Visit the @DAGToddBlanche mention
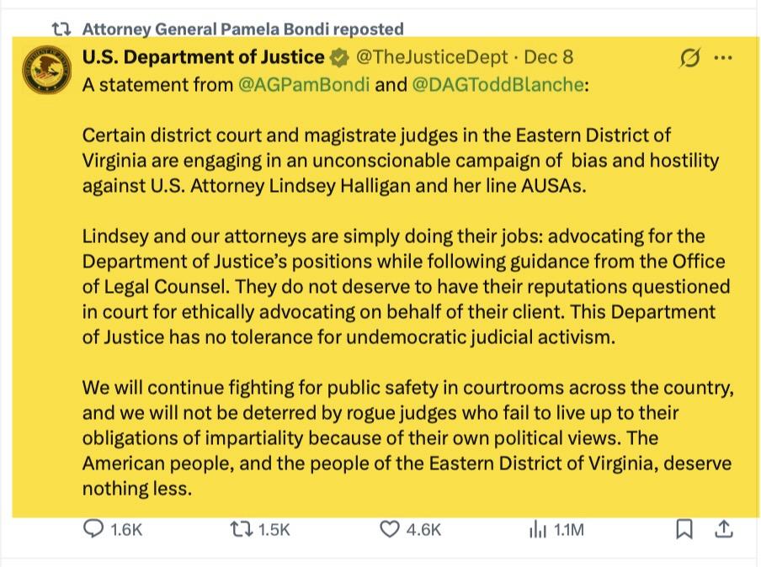 (498, 85)
